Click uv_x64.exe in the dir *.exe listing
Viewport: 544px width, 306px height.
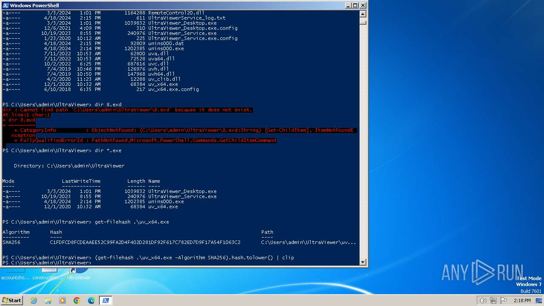[163, 207]
